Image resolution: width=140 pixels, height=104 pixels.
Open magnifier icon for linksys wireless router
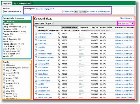point(59,57)
